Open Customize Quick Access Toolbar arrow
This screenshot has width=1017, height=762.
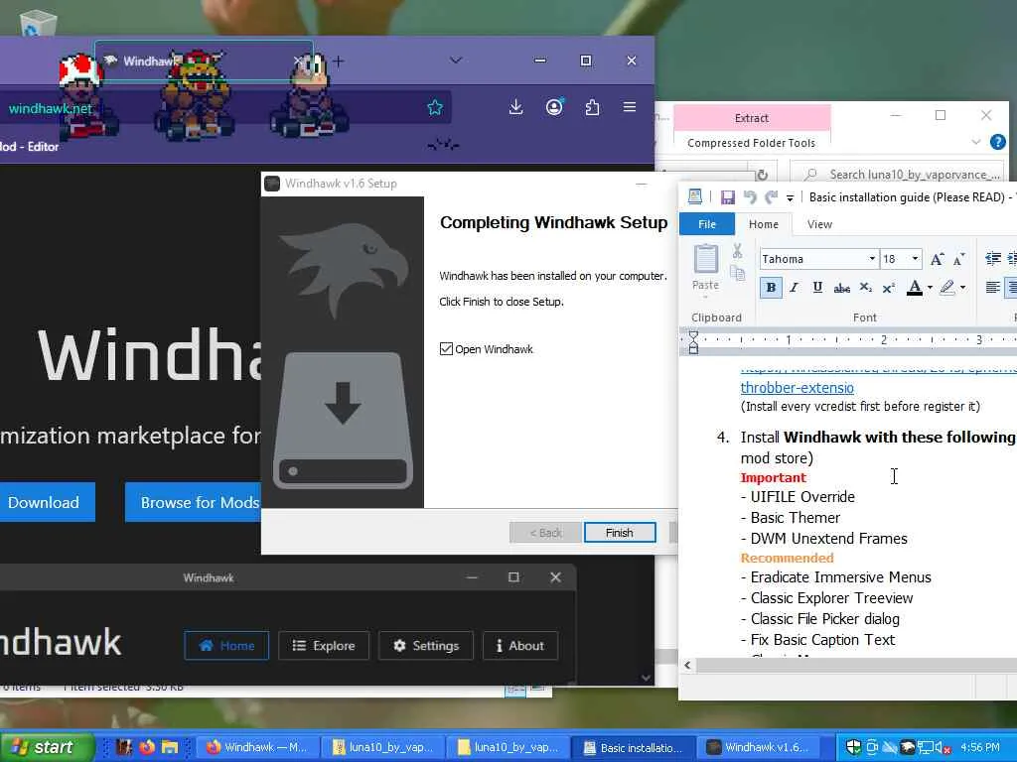coord(790,197)
